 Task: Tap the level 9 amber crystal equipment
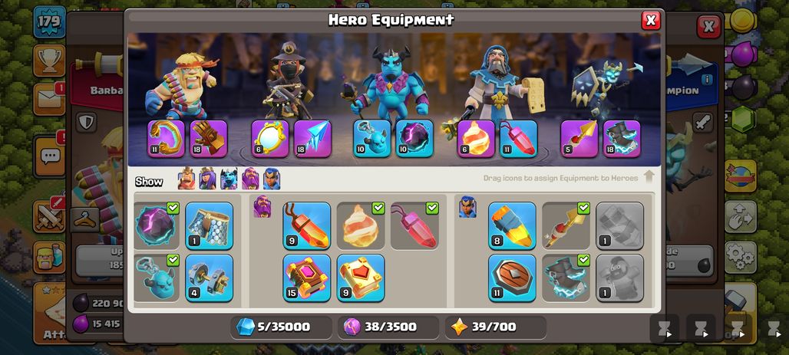(306, 225)
